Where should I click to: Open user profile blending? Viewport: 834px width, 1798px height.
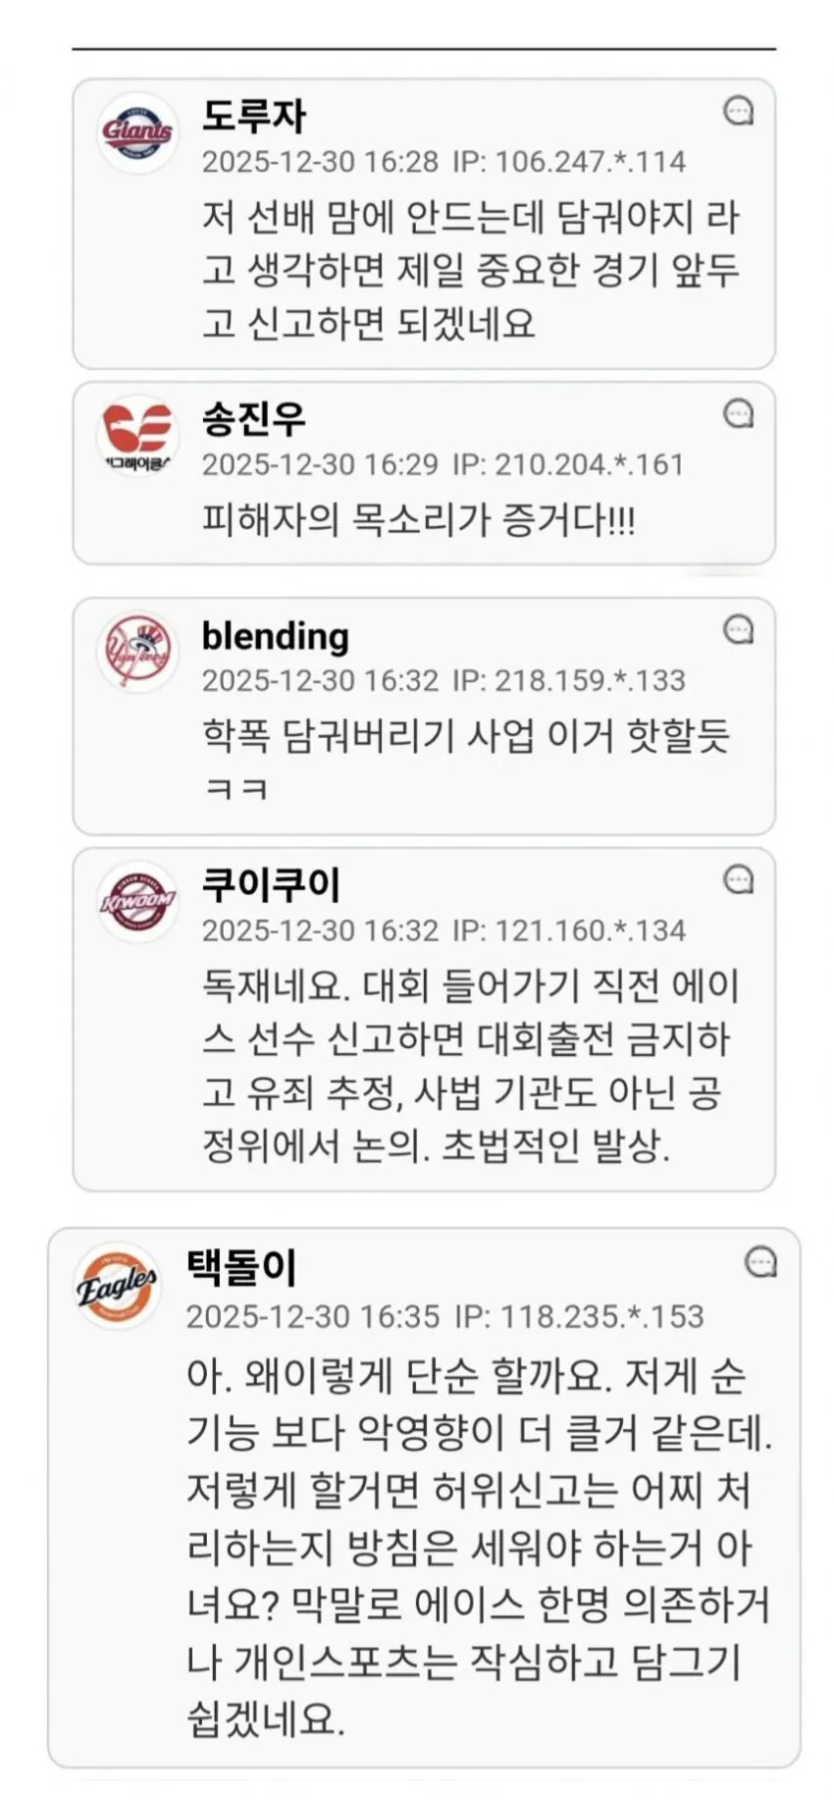pos(275,636)
